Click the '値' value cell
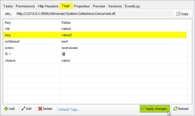The width and height of the screenshot is (195, 116). pos(123,54)
